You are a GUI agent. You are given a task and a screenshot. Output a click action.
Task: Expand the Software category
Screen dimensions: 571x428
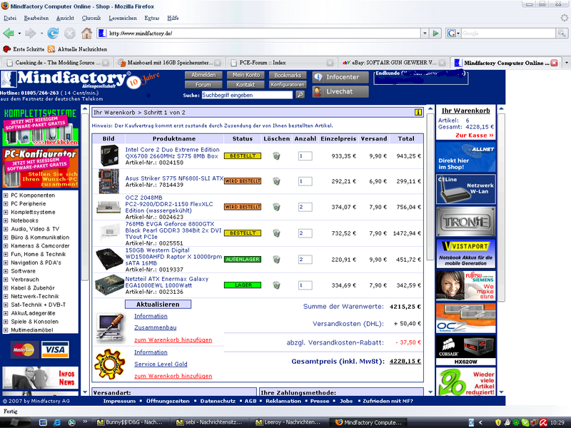[6, 271]
